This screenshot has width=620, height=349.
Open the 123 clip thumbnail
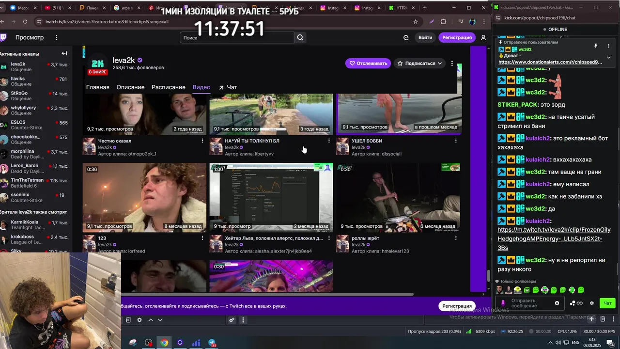(x=144, y=197)
